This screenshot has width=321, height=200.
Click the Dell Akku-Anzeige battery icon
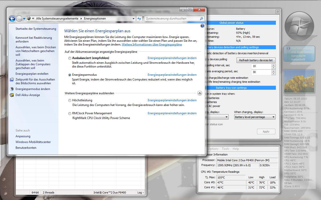[12, 95]
